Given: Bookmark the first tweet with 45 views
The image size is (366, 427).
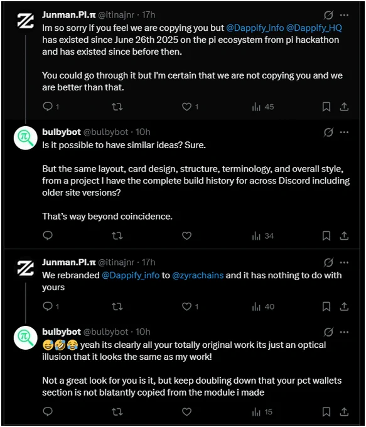Looking at the screenshot, I should (x=326, y=107).
